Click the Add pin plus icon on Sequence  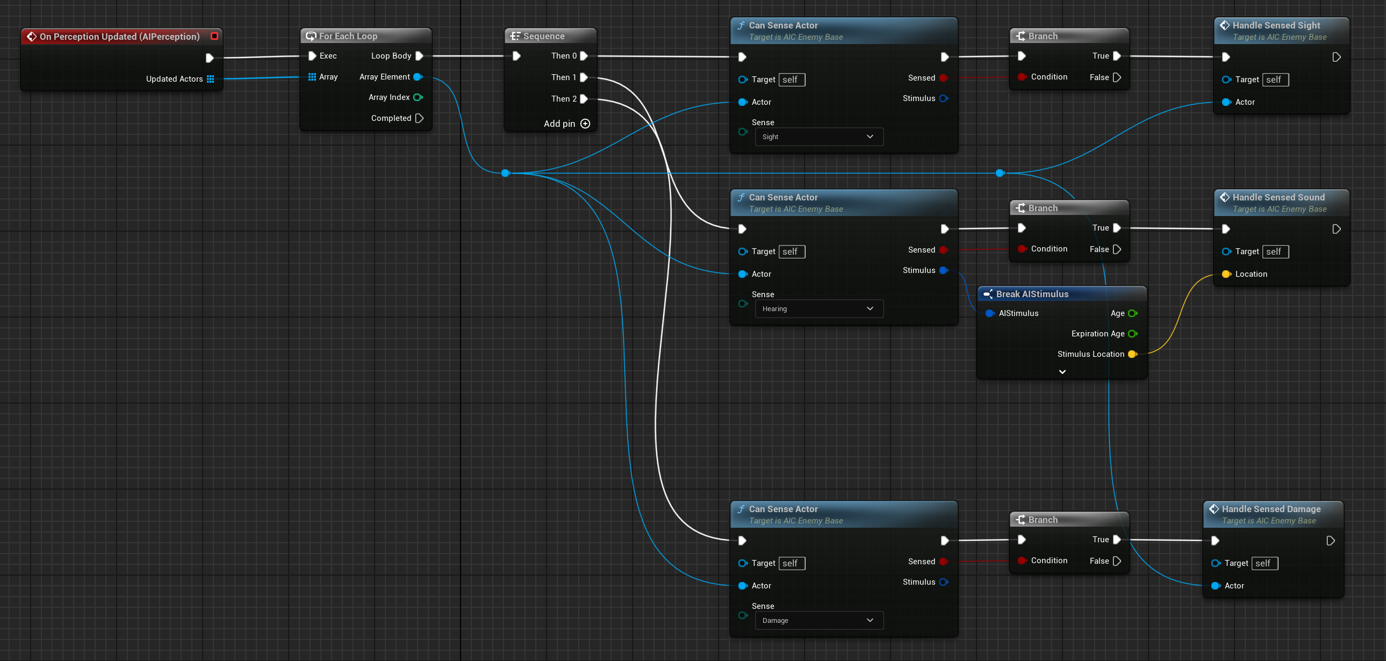pyautogui.click(x=585, y=124)
